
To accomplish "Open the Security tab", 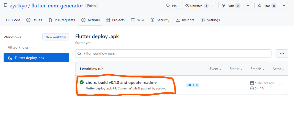I will (160, 20).
